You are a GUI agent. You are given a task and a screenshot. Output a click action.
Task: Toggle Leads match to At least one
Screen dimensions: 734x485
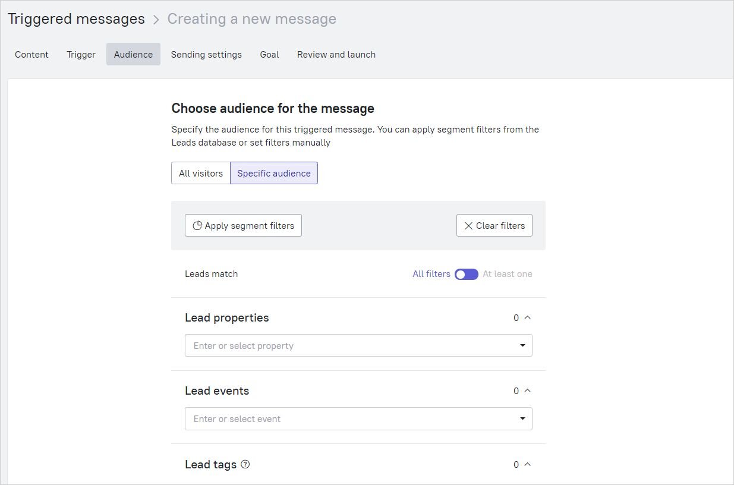tap(466, 274)
